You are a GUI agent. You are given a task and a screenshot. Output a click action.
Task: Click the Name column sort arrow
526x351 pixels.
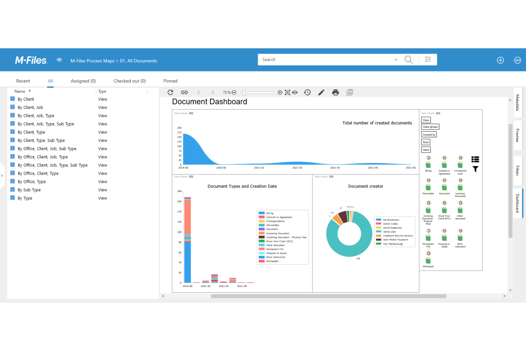pos(29,91)
